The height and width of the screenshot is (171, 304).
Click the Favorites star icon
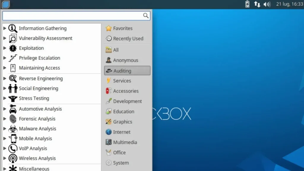[109, 28]
